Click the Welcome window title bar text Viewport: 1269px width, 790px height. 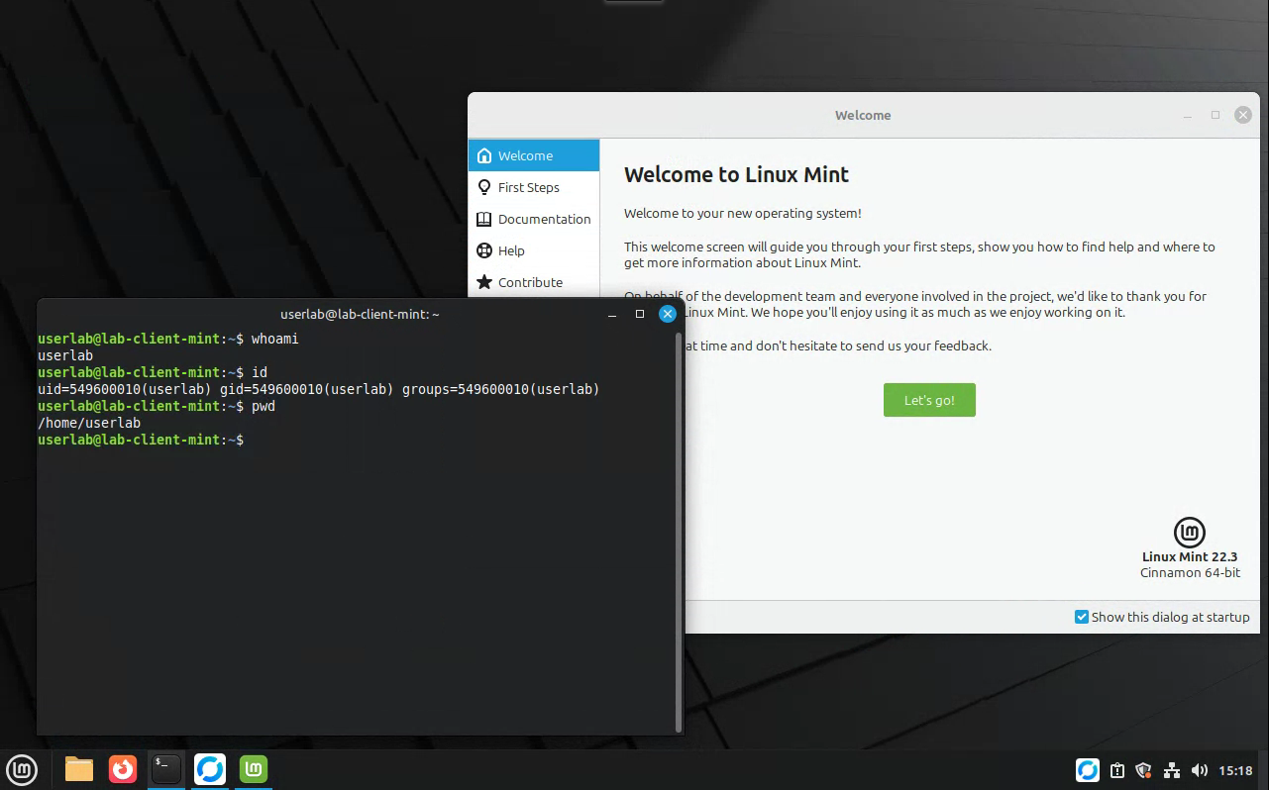[x=863, y=115]
